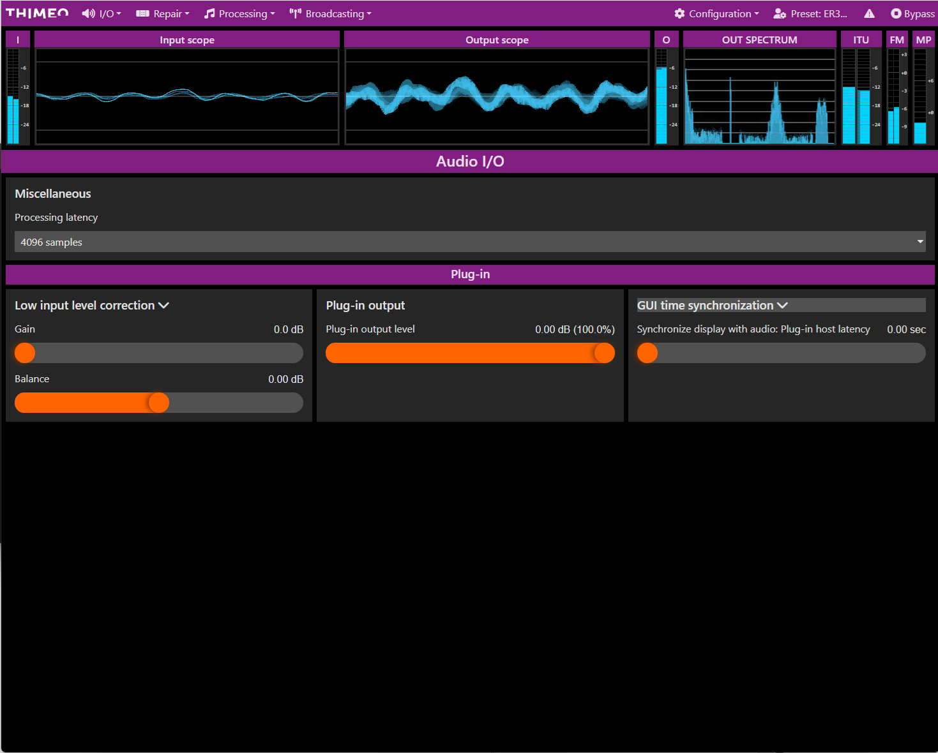Click the Broadcasting antenna icon
Screen dimensions: 938x753
pyautogui.click(x=295, y=13)
